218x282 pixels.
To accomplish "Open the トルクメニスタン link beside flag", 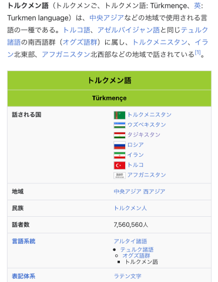I will pyautogui.click(x=149, y=115).
